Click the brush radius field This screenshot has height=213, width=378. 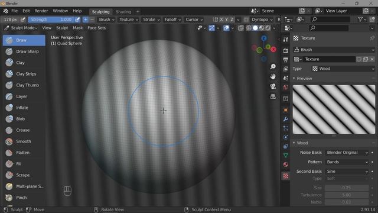(x=11, y=20)
